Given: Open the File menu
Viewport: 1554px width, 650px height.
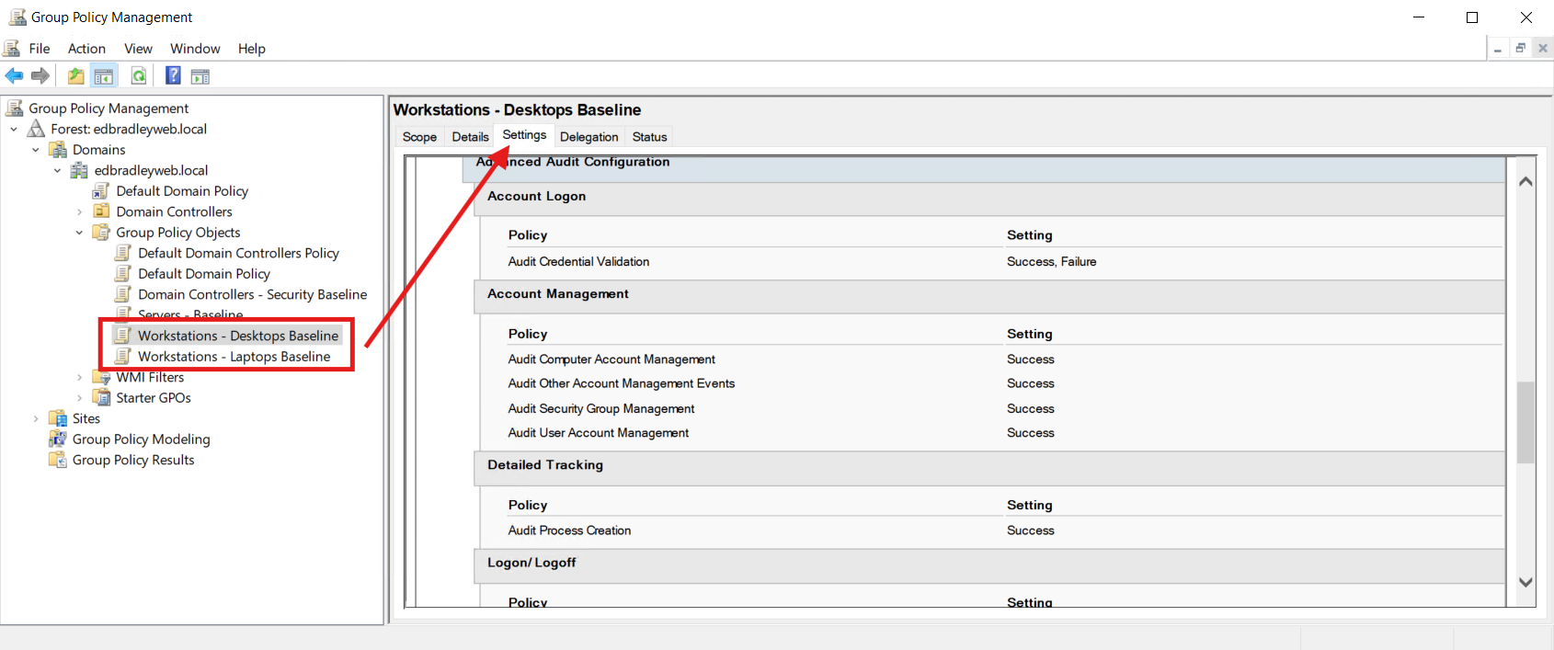Looking at the screenshot, I should coord(40,49).
